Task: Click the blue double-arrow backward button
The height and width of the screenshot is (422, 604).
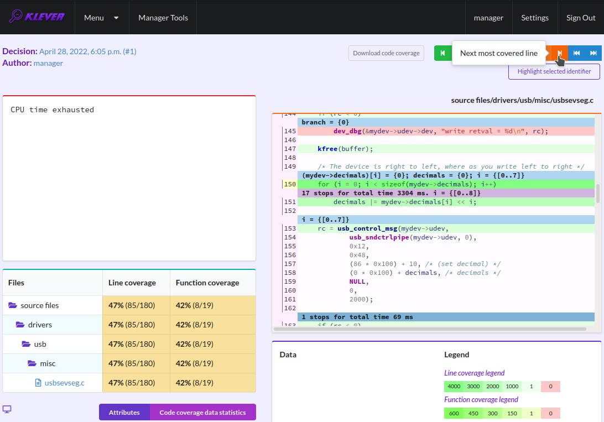Action: point(577,53)
